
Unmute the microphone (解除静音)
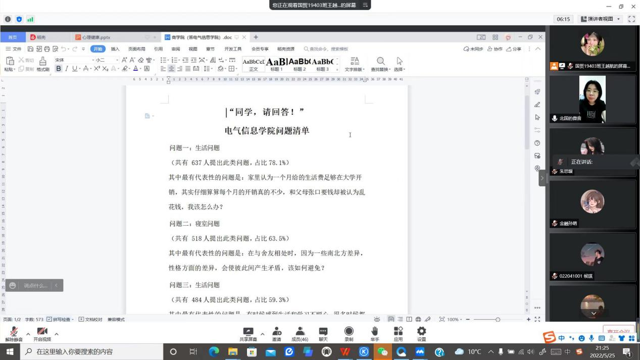click(14, 332)
